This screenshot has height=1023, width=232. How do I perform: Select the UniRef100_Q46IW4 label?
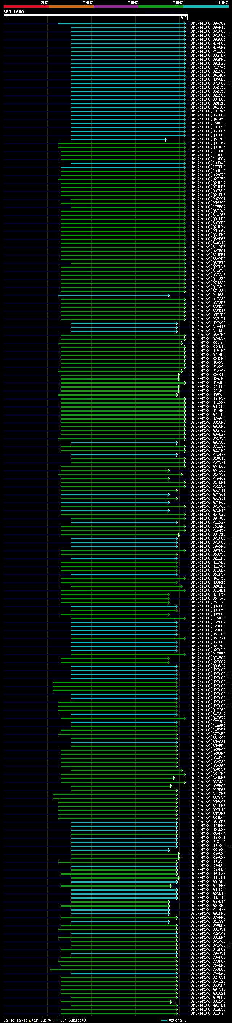tap(208, 351)
